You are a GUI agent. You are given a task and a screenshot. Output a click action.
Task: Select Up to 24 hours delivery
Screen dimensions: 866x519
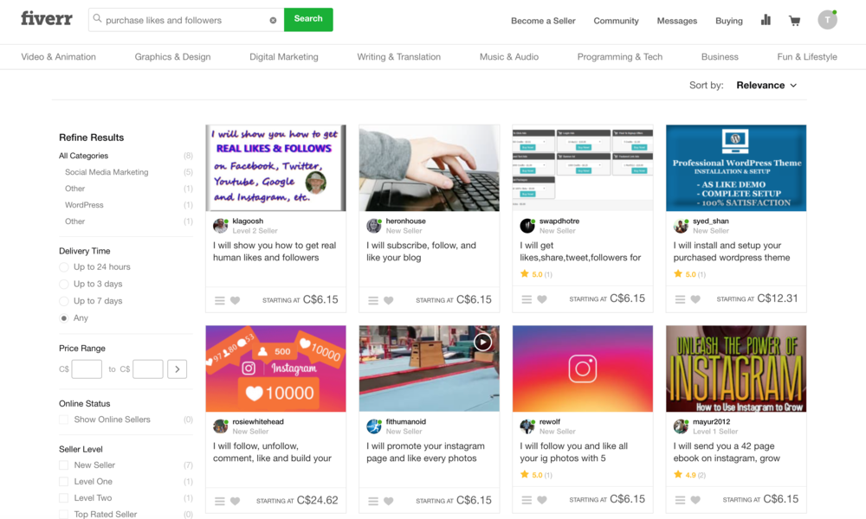[64, 267]
